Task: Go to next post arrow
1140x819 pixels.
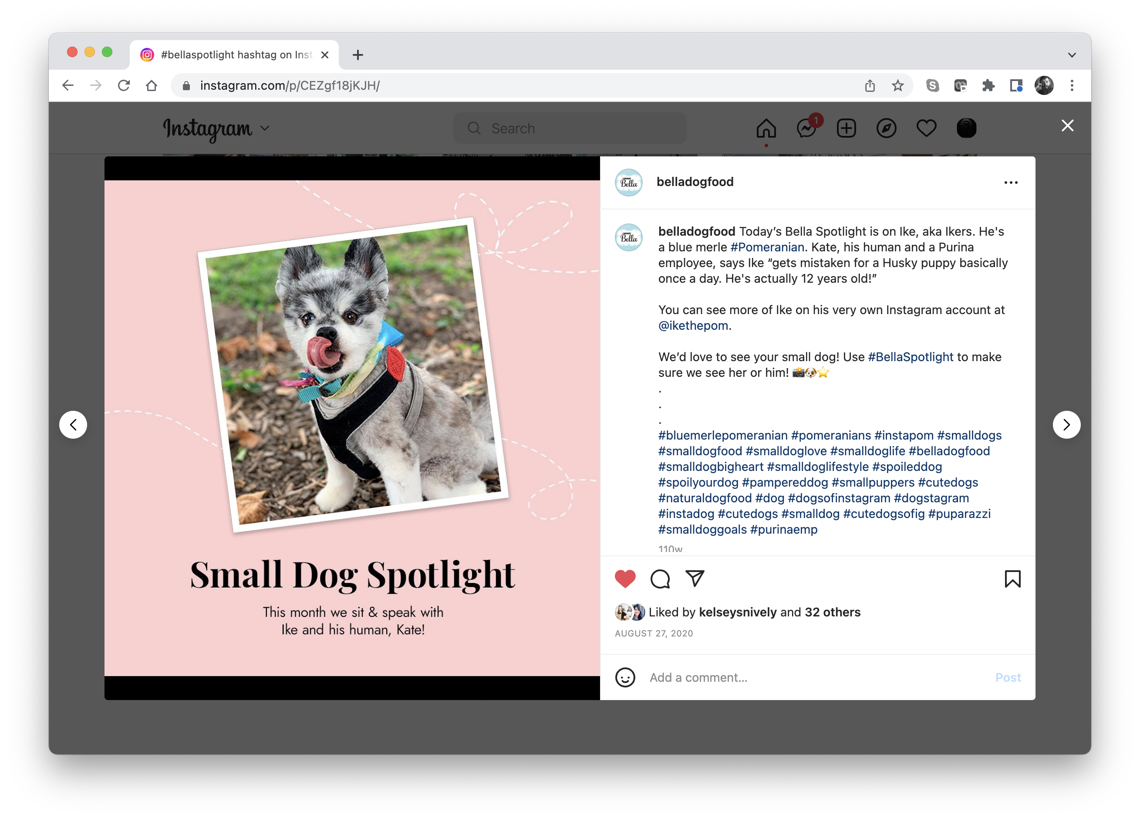Action: (x=1066, y=425)
